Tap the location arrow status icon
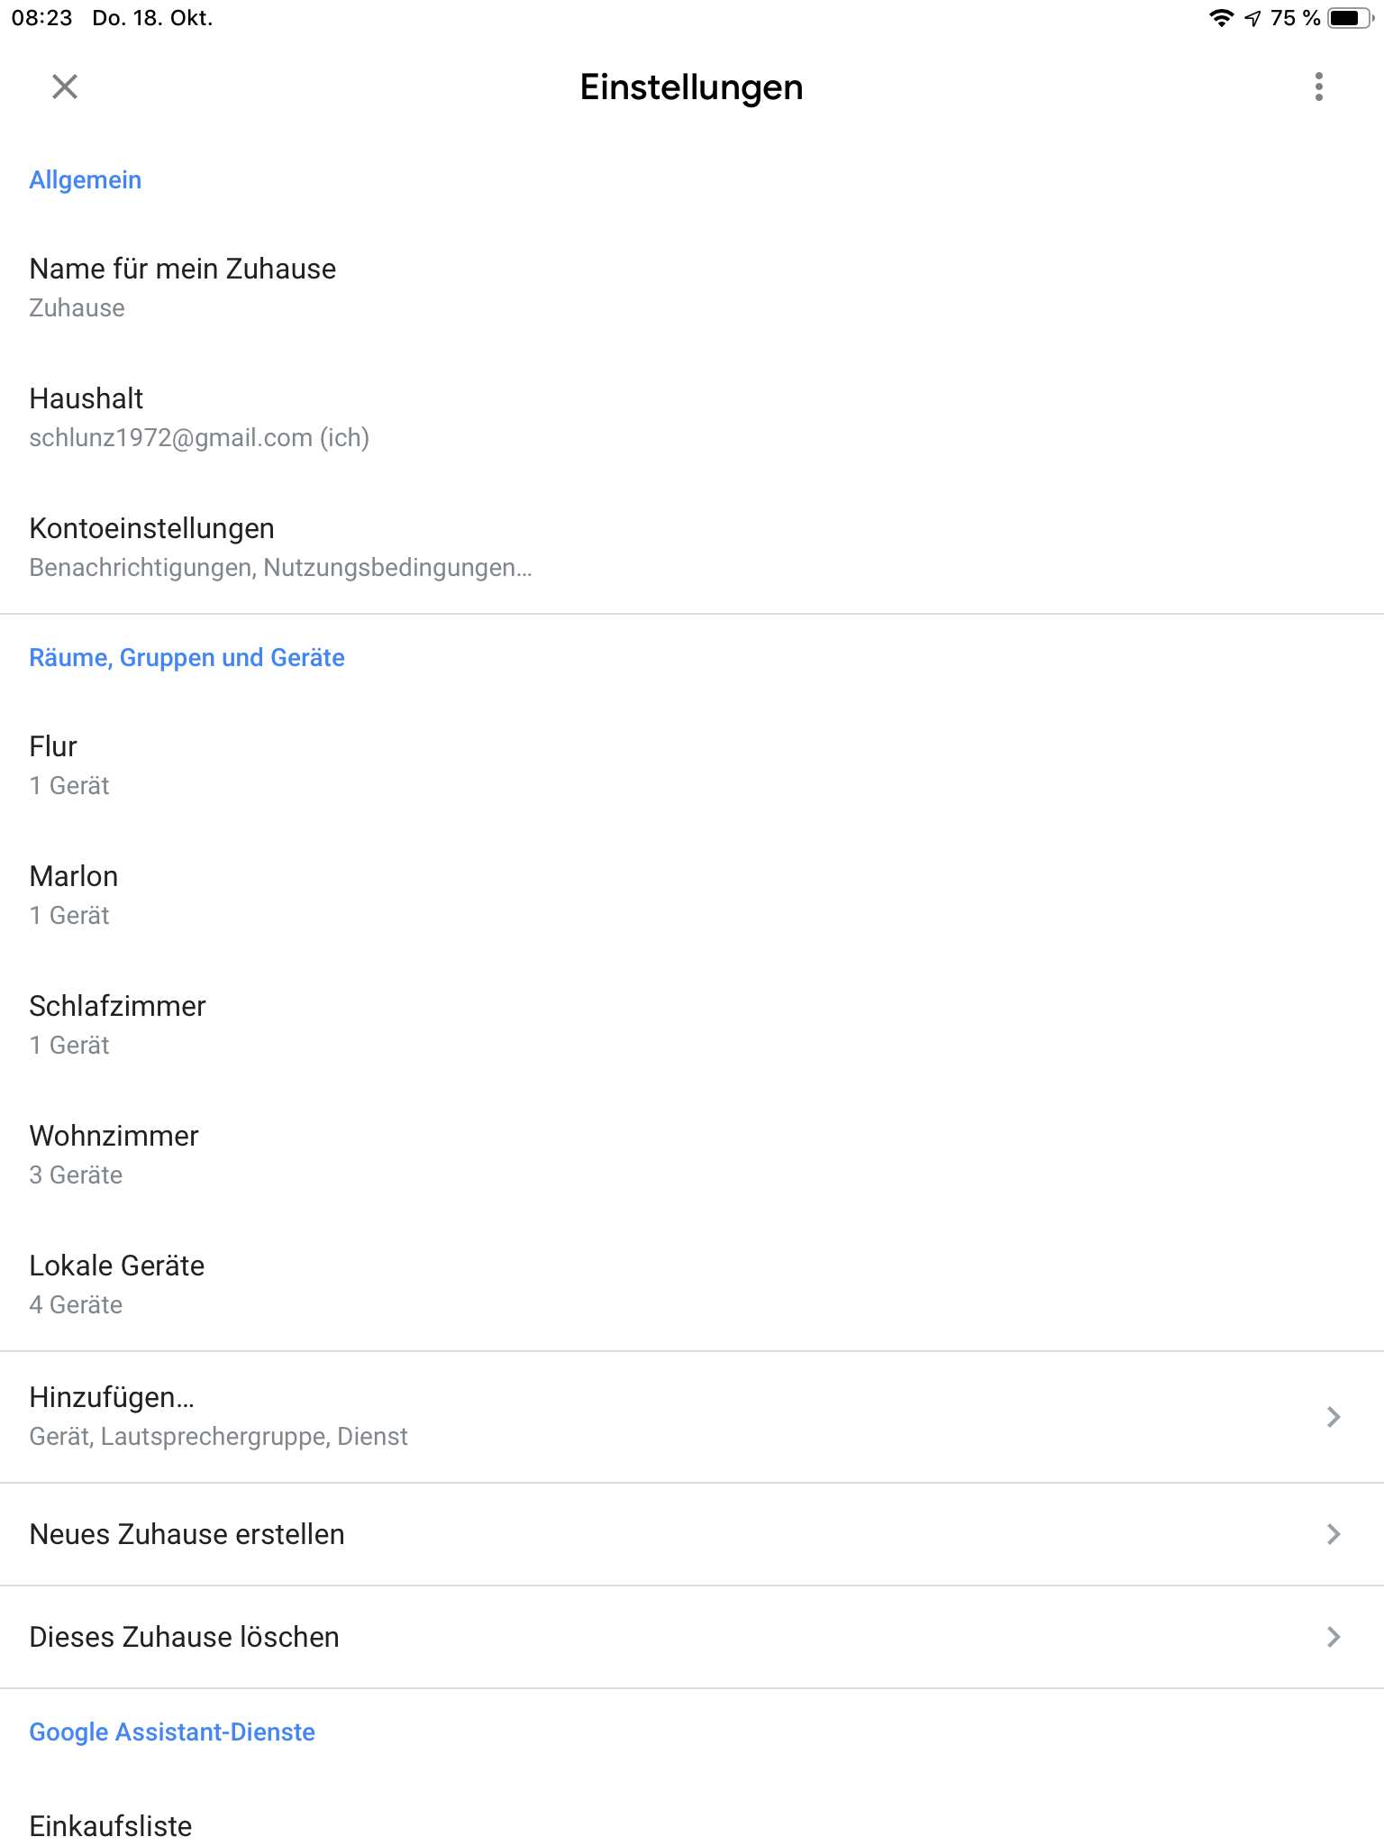Screen dimensions: 1384x1846 1252,18
